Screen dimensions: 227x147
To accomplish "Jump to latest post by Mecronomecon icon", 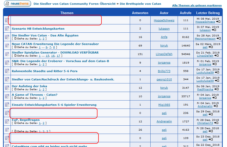I will (x=219, y=38).
